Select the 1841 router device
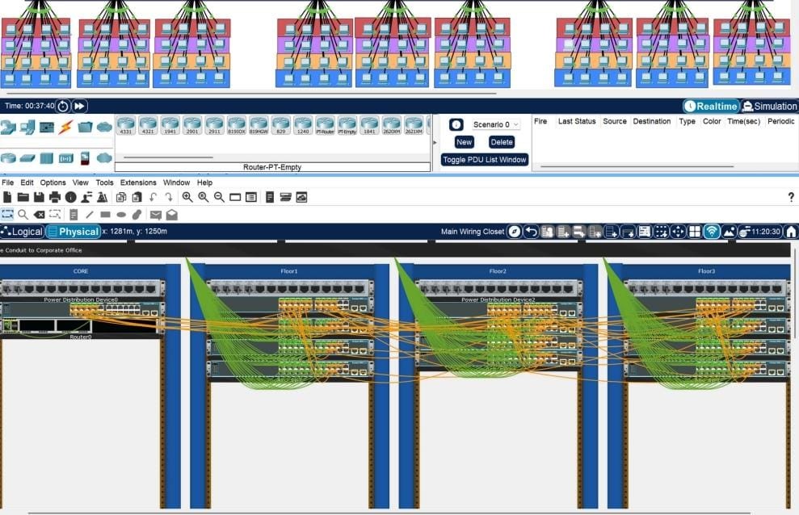 pos(369,125)
